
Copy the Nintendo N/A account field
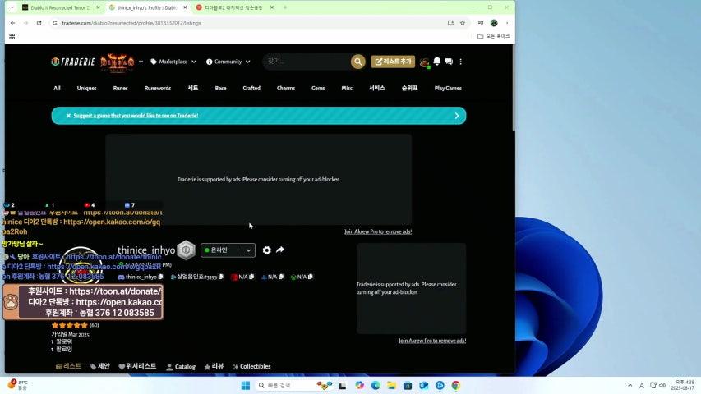tap(251, 277)
